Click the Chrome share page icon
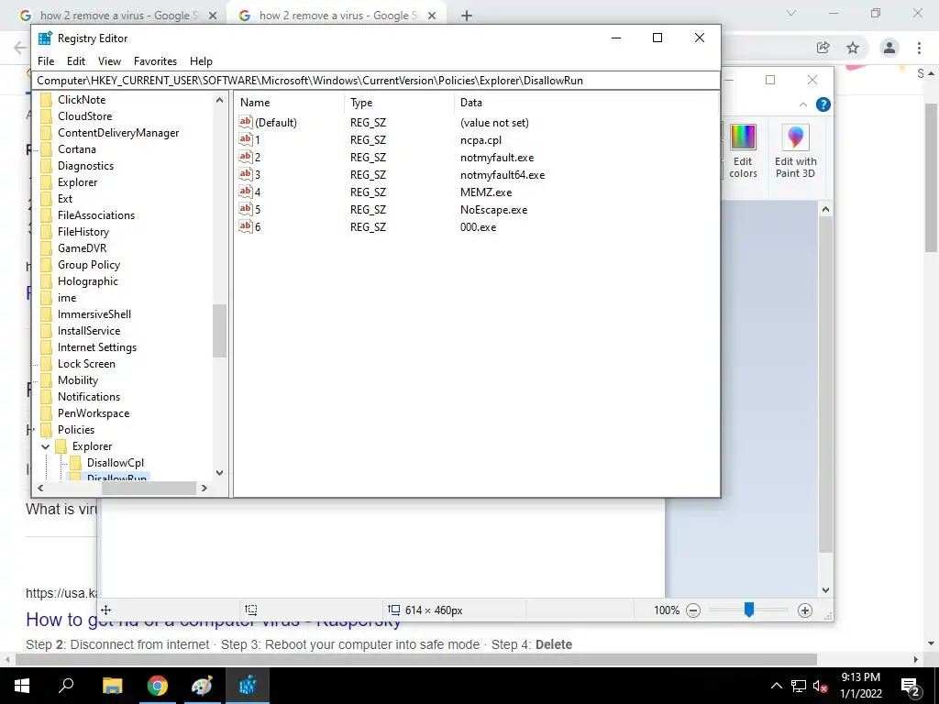This screenshot has width=939, height=704. point(823,48)
